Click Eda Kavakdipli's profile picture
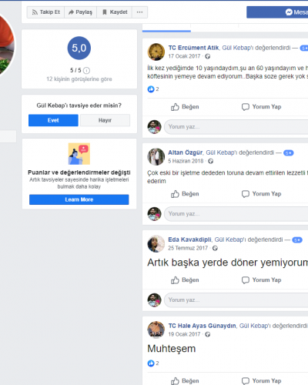308x385 pixels. coord(156,244)
